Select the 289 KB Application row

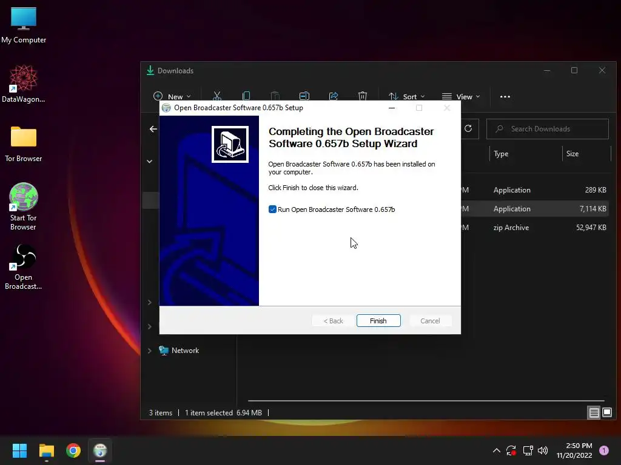point(535,190)
